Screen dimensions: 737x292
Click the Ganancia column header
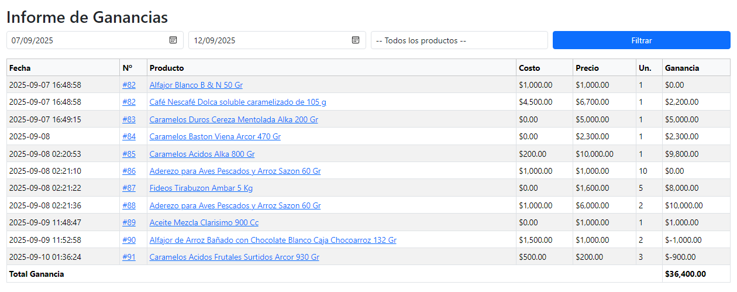coord(681,68)
